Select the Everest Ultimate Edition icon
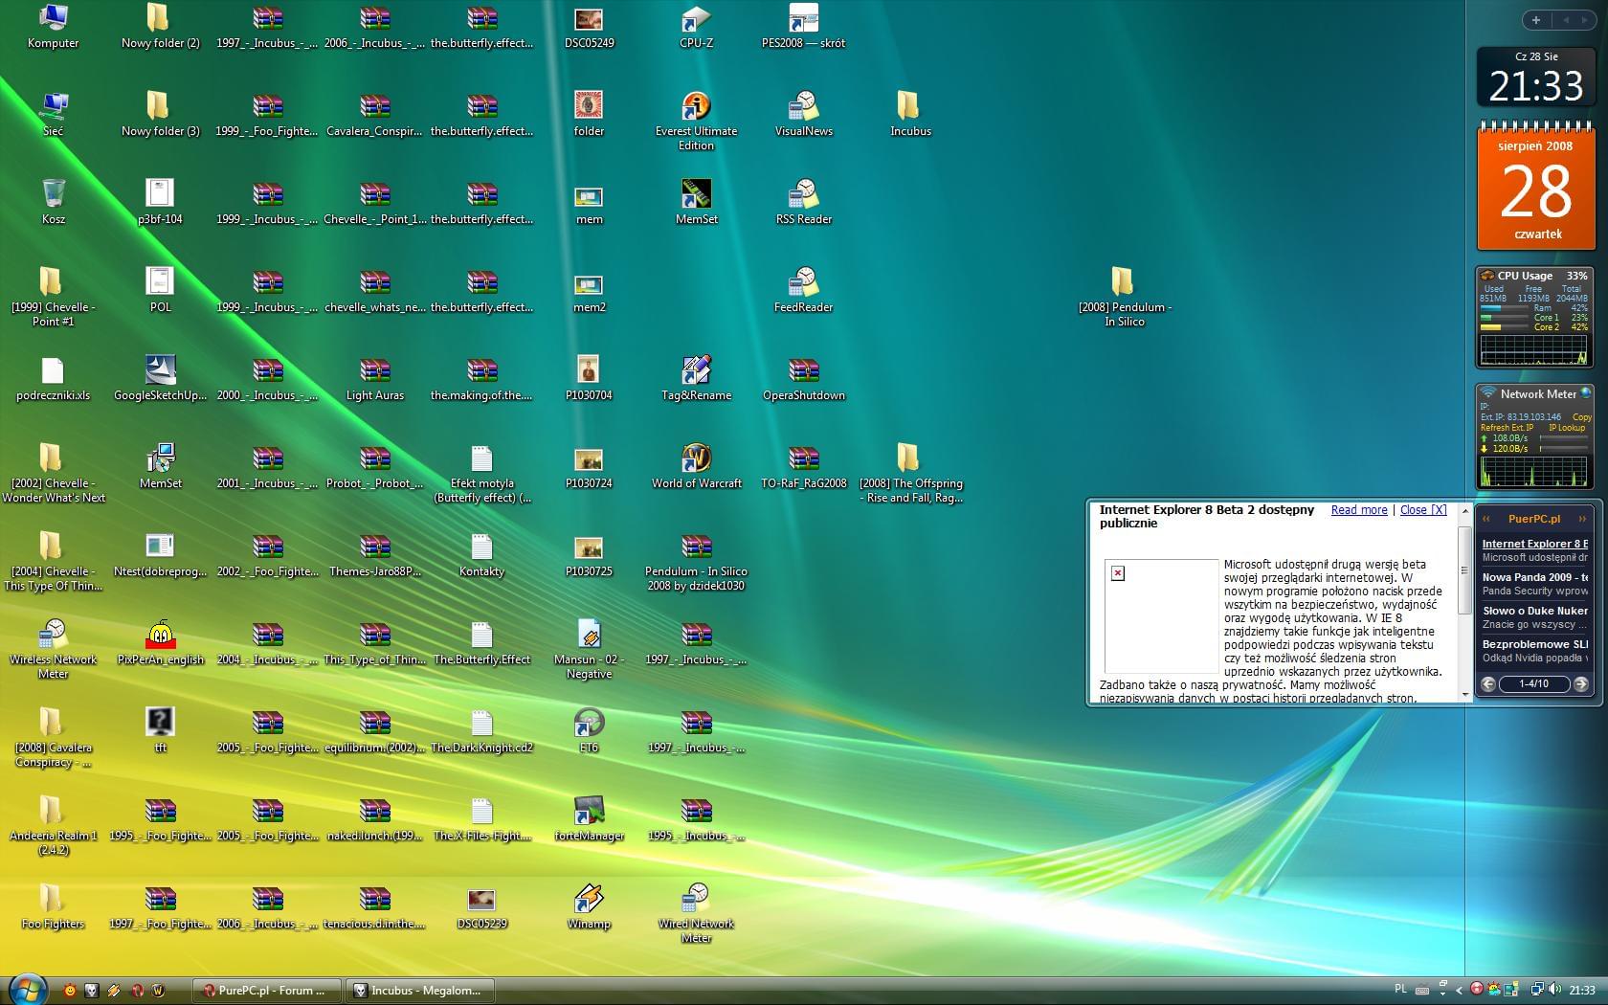 [696, 122]
